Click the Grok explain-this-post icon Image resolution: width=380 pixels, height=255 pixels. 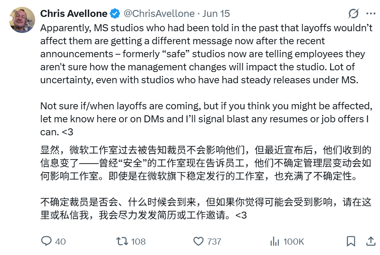[353, 13]
